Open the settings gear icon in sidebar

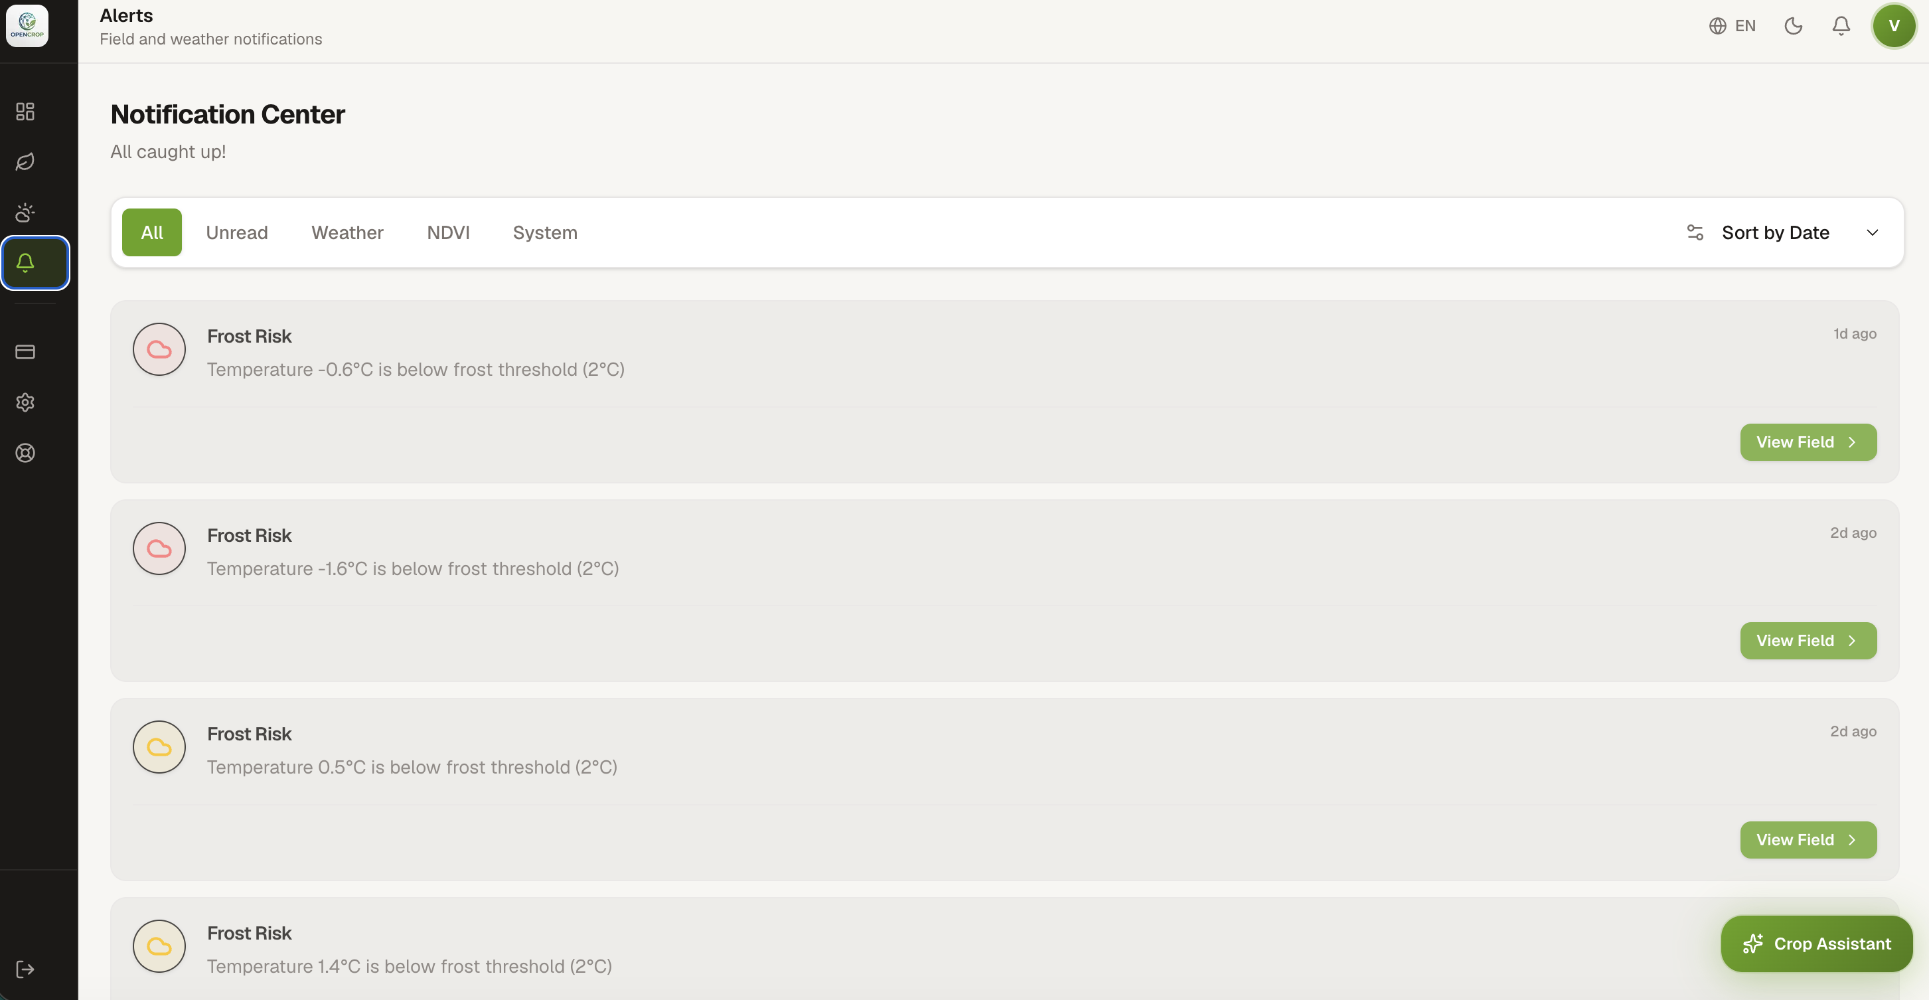coord(25,402)
